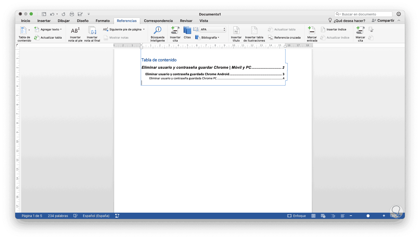Click the Compartir share button
Image resolution: width=420 pixels, height=239 pixels.
[383, 21]
